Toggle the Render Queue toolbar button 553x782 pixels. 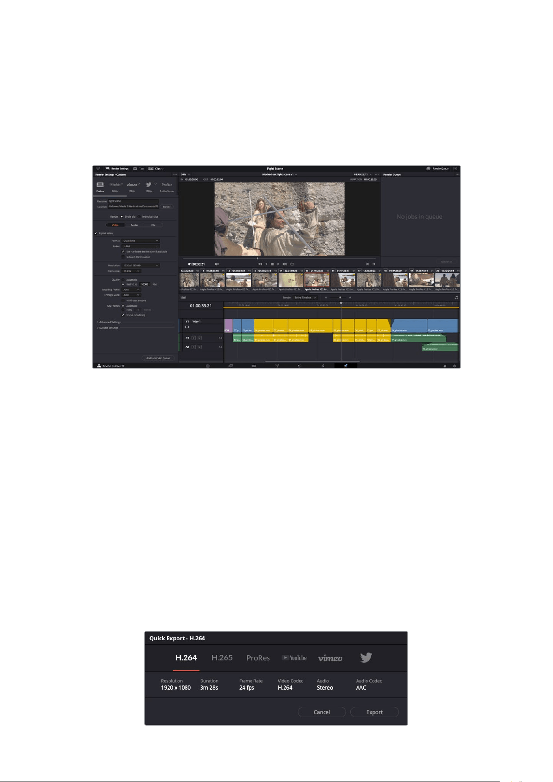coord(437,168)
